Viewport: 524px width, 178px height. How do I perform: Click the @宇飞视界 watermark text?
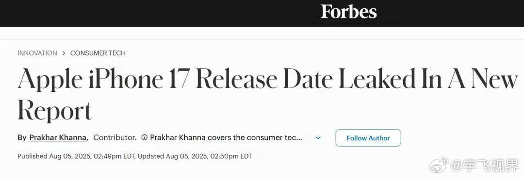pyautogui.click(x=486, y=166)
